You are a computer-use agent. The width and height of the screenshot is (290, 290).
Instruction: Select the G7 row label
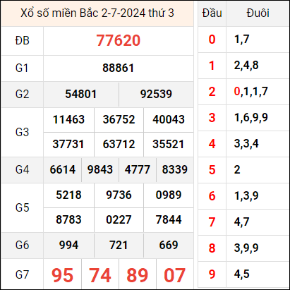click(x=22, y=274)
